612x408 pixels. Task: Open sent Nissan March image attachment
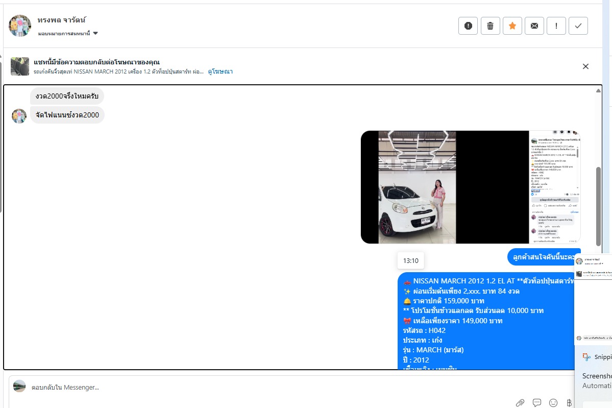471,187
